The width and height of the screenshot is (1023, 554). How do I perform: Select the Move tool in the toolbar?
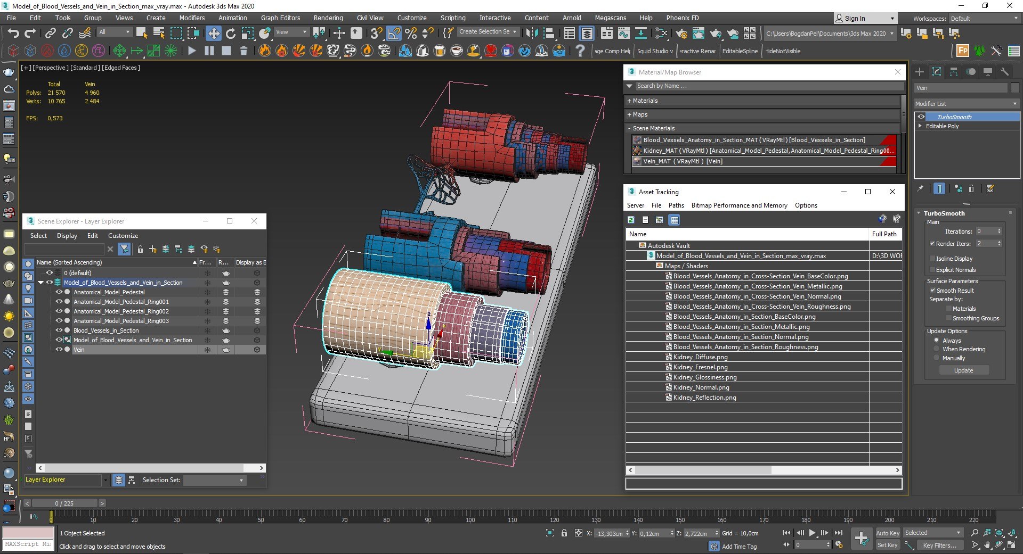(213, 33)
